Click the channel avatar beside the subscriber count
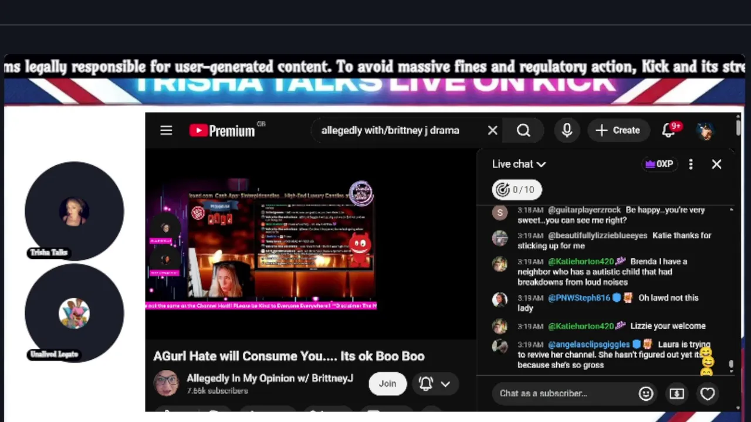 [x=165, y=383]
